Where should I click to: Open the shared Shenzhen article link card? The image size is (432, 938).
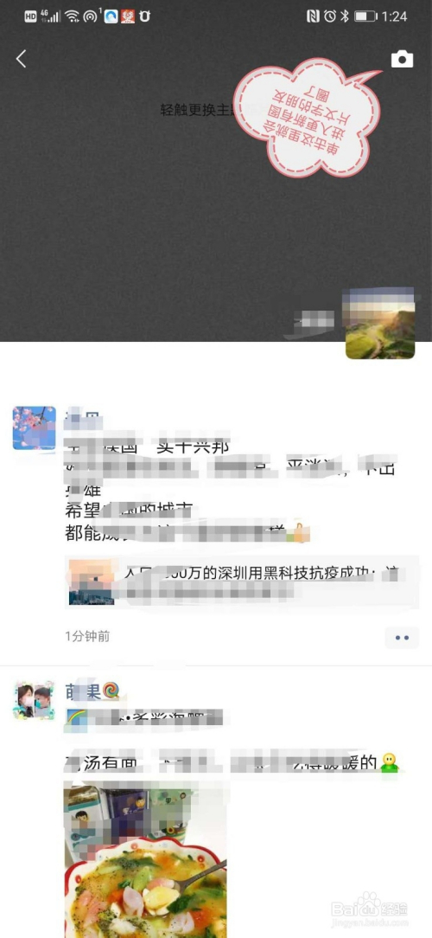click(x=241, y=581)
